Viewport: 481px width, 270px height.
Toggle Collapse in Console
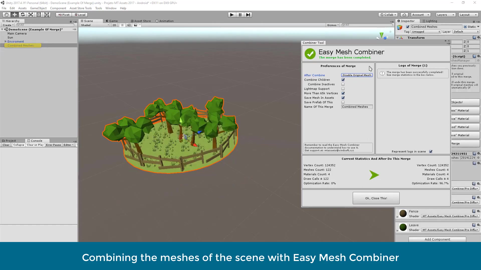coord(19,145)
